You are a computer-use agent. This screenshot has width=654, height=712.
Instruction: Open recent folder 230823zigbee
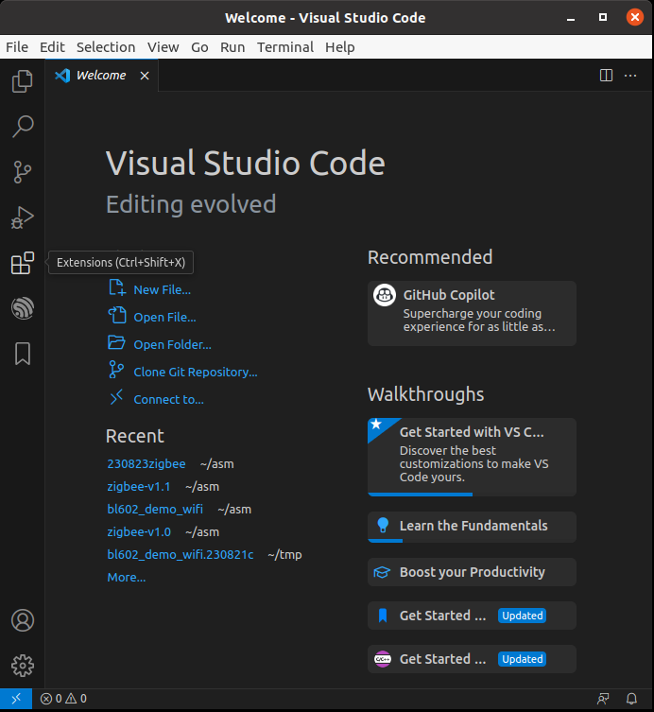[x=146, y=463]
